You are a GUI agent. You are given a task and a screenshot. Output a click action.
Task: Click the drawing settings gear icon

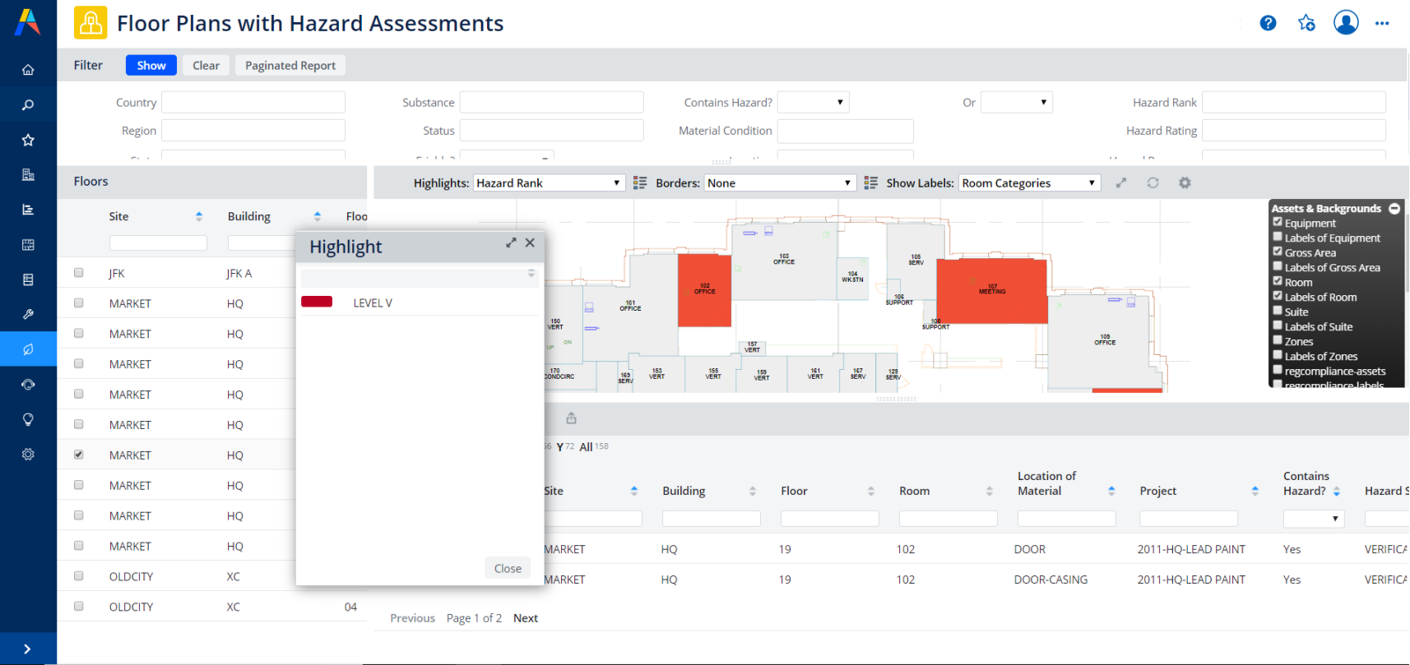tap(1185, 183)
